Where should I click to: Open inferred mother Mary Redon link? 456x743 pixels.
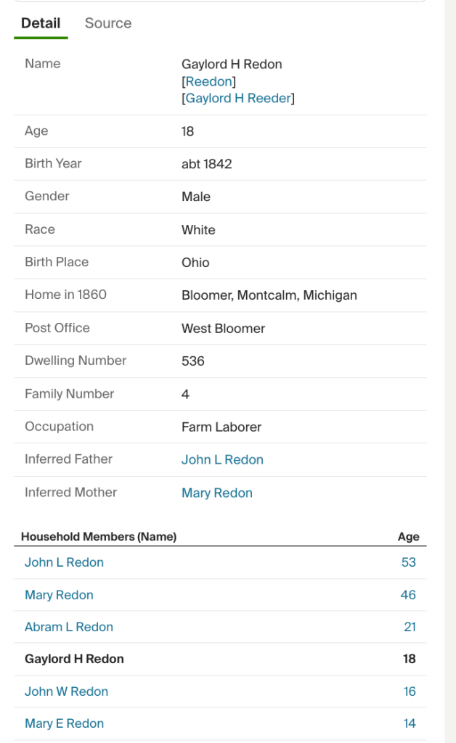click(x=217, y=493)
